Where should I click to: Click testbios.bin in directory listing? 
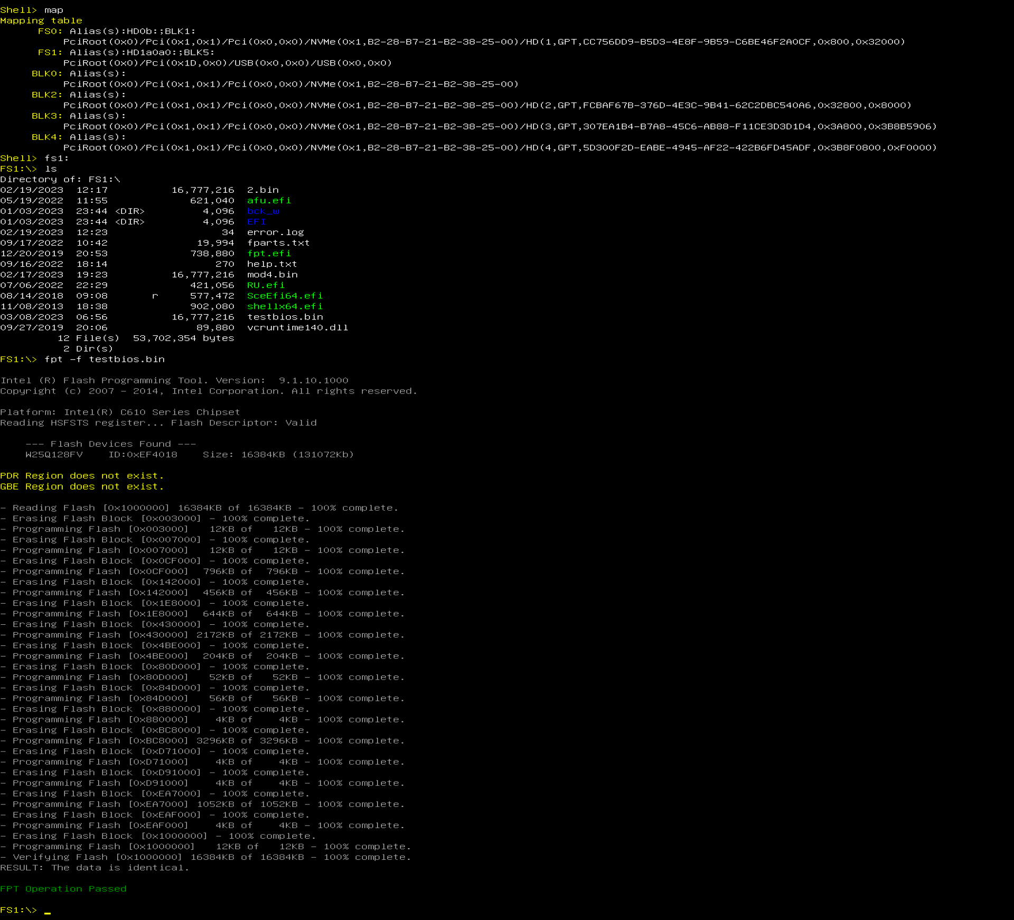[285, 317]
